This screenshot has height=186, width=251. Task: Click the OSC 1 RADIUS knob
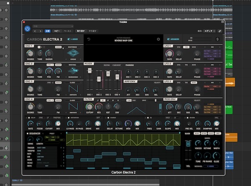coord(49,53)
